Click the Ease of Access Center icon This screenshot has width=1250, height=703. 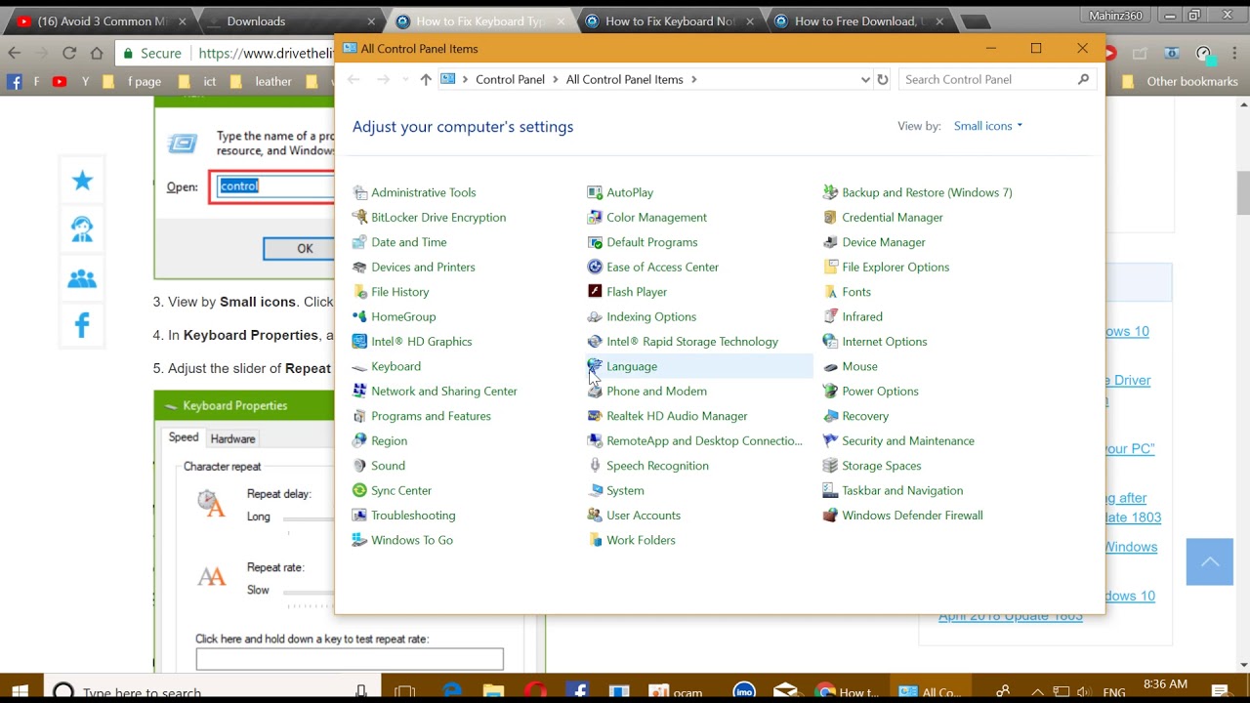click(x=595, y=267)
